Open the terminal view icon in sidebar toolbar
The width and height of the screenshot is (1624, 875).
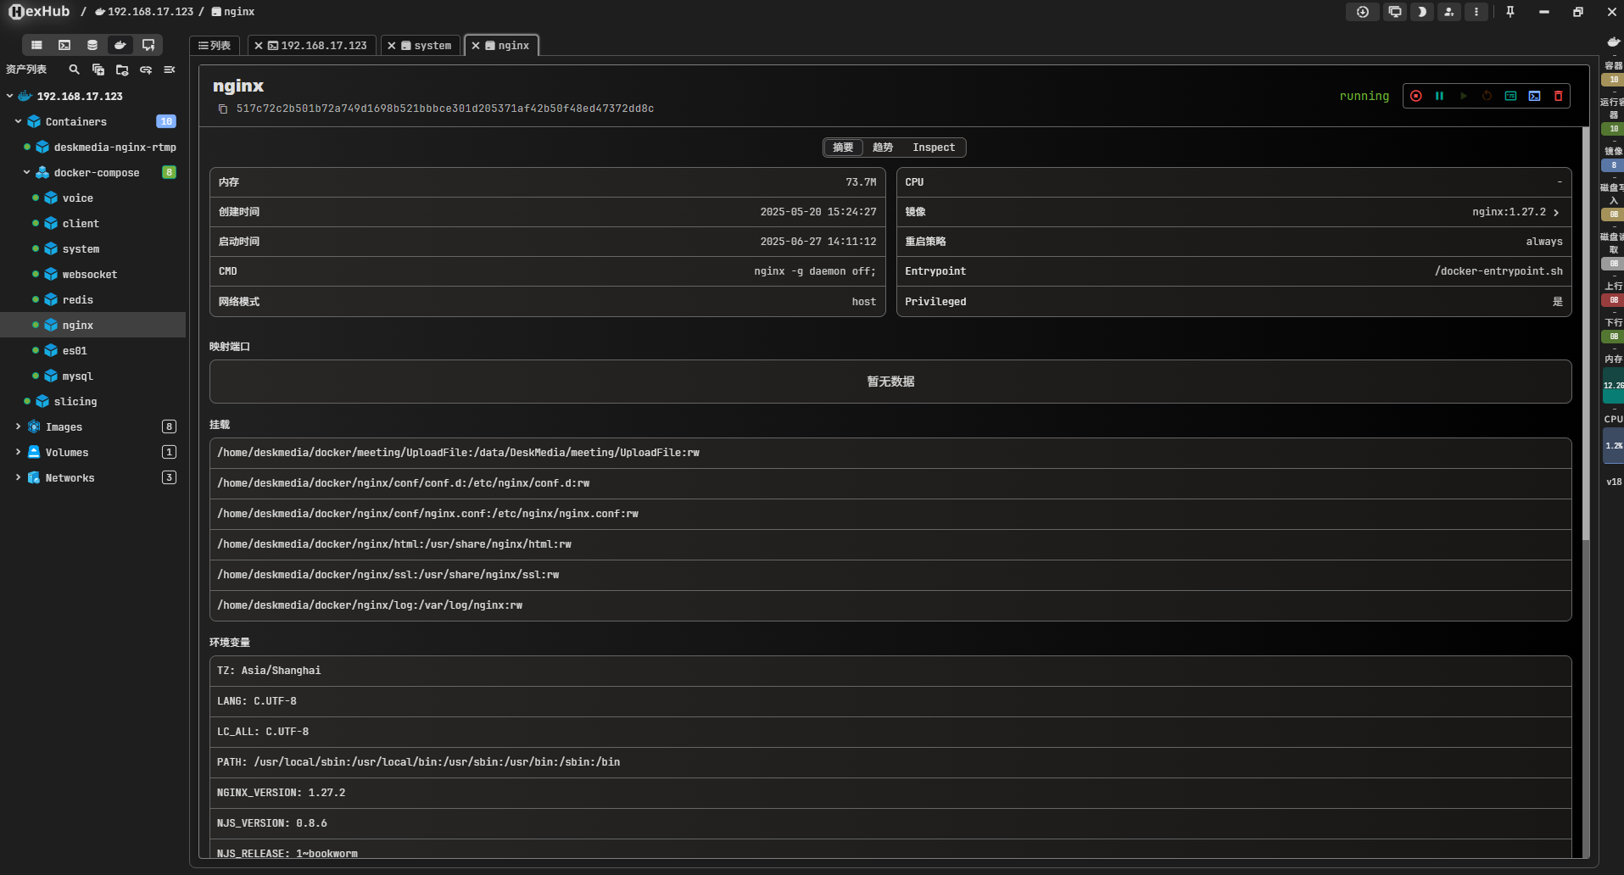click(x=64, y=45)
